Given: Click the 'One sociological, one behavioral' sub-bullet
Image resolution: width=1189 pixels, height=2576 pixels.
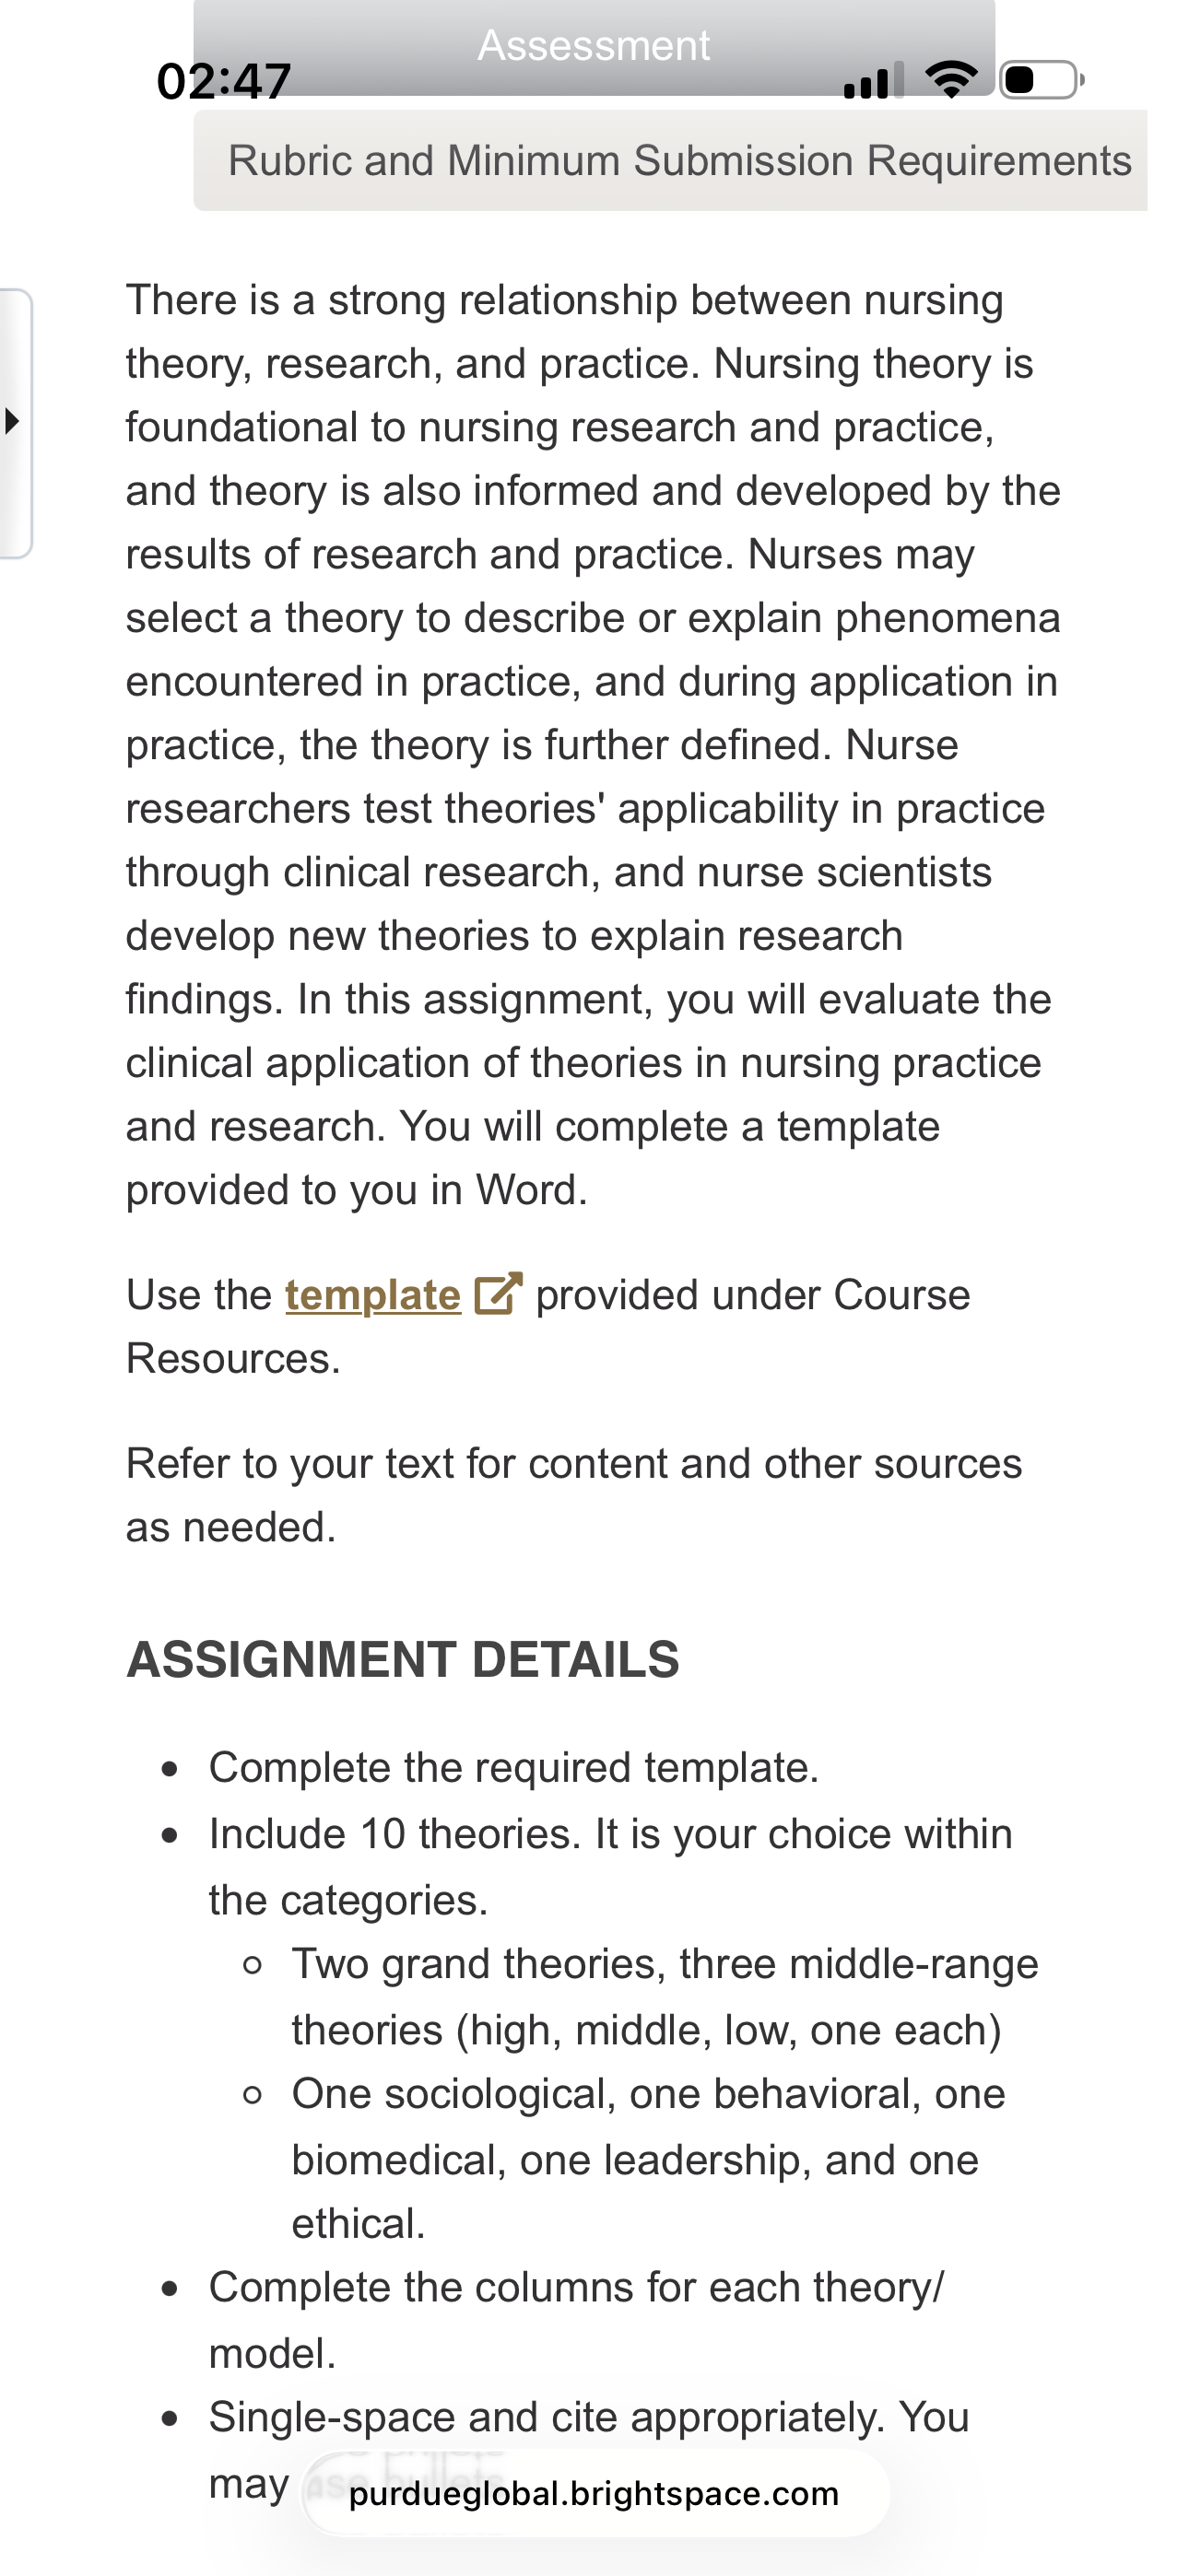Looking at the screenshot, I should point(649,2158).
